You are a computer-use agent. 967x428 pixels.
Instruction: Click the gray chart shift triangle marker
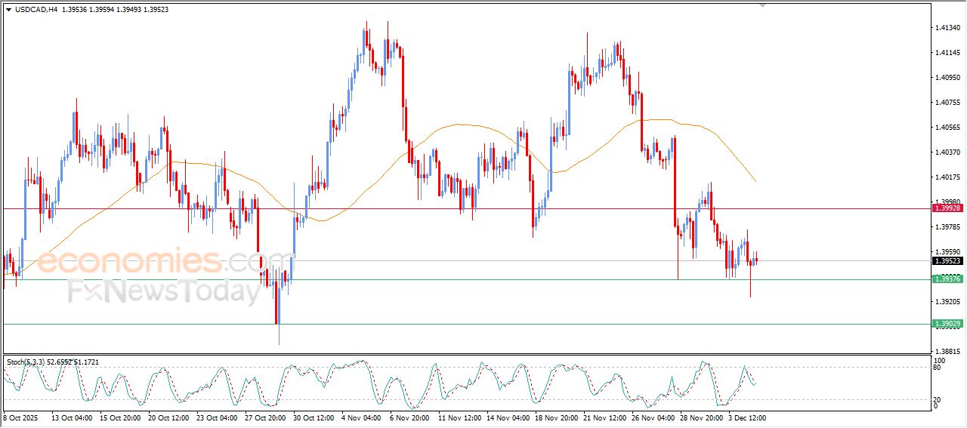(762, 5)
